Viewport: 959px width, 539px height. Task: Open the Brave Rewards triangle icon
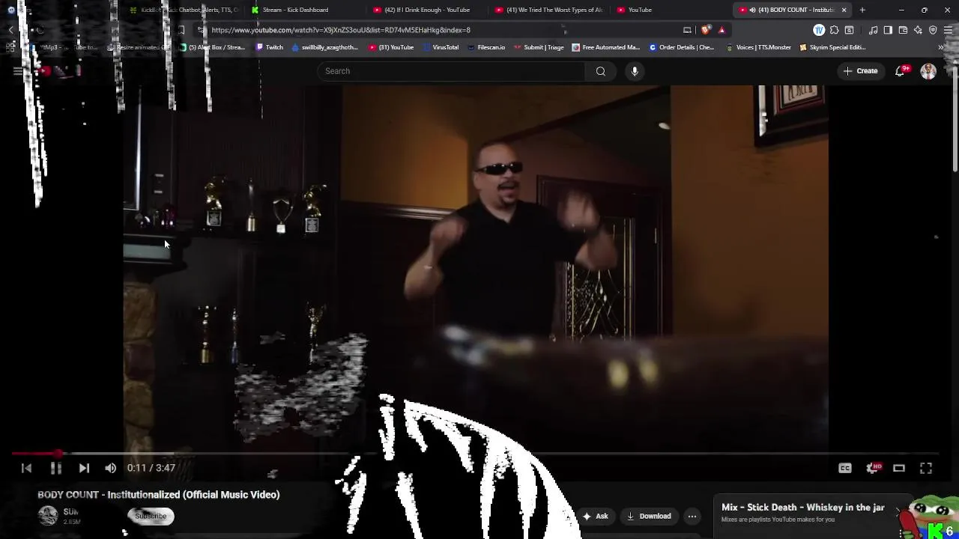coord(721,30)
